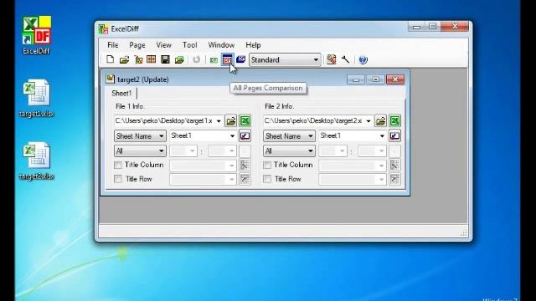
Task: Open File 1 Sheet1 selection dropdown
Action: click(x=203, y=135)
